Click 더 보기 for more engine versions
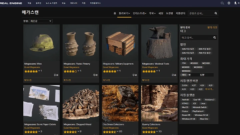This screenshot has width=240, height=135. [x=209, y=89]
